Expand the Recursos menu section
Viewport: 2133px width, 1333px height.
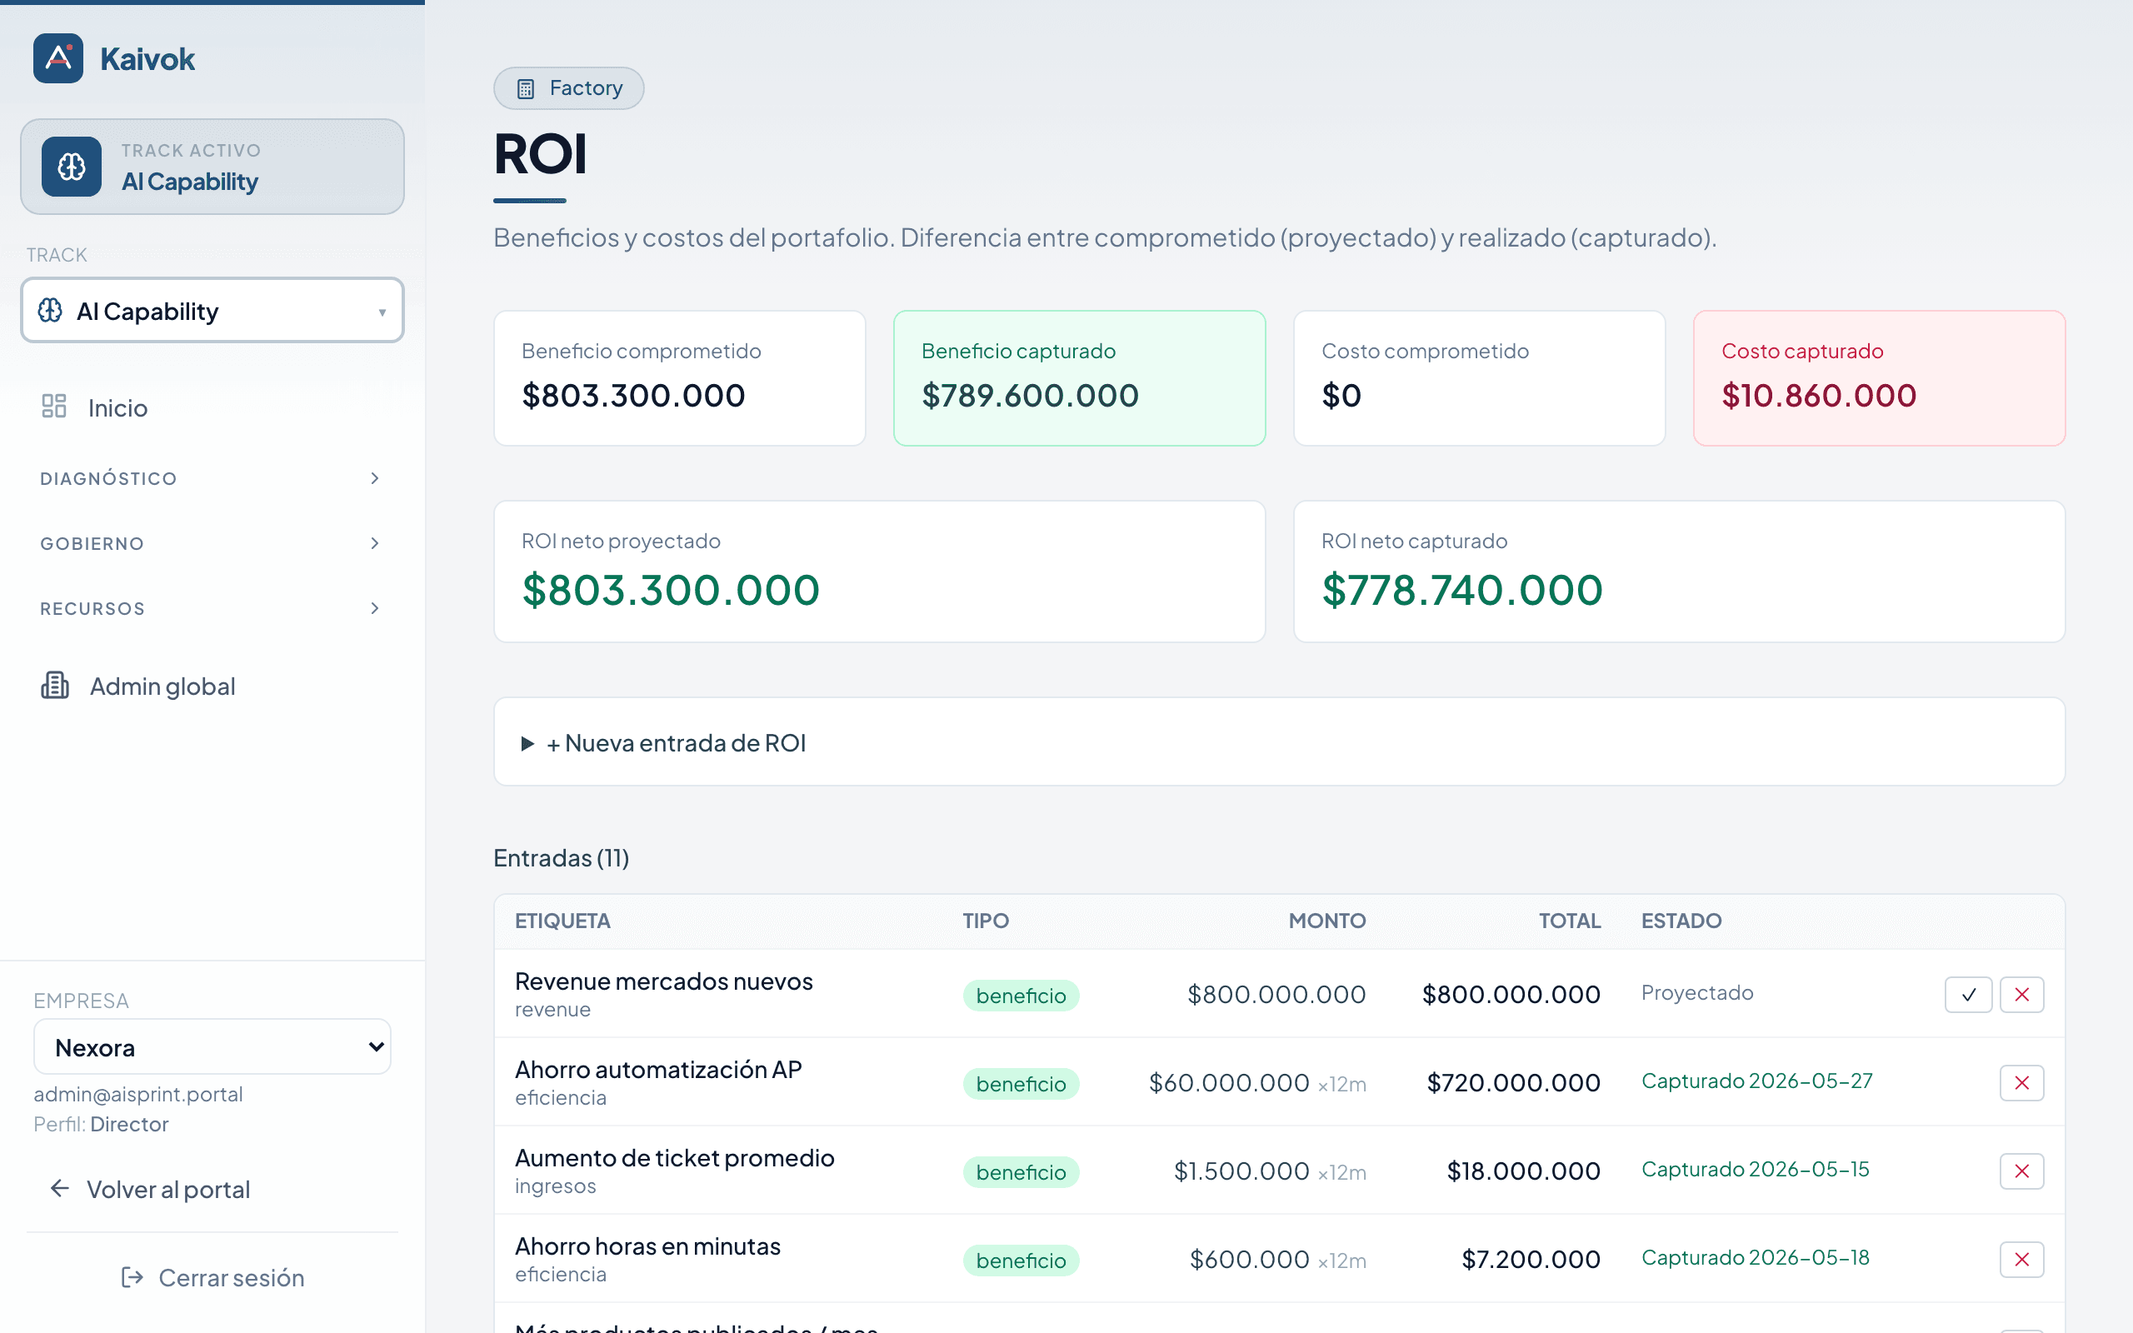click(x=212, y=608)
